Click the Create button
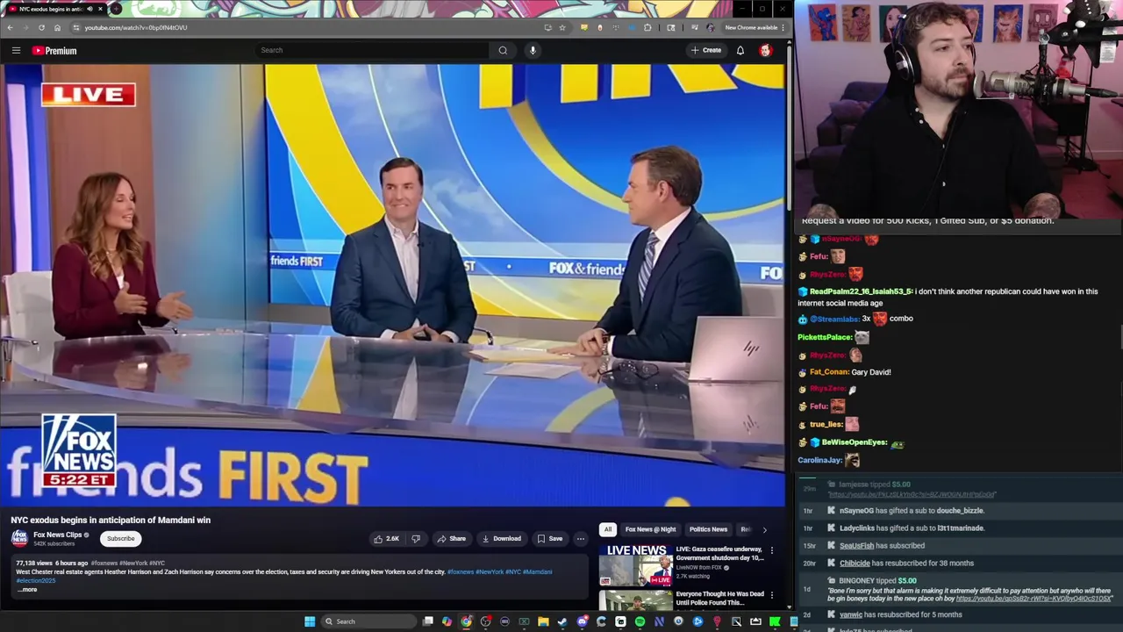The width and height of the screenshot is (1123, 632). coord(705,50)
